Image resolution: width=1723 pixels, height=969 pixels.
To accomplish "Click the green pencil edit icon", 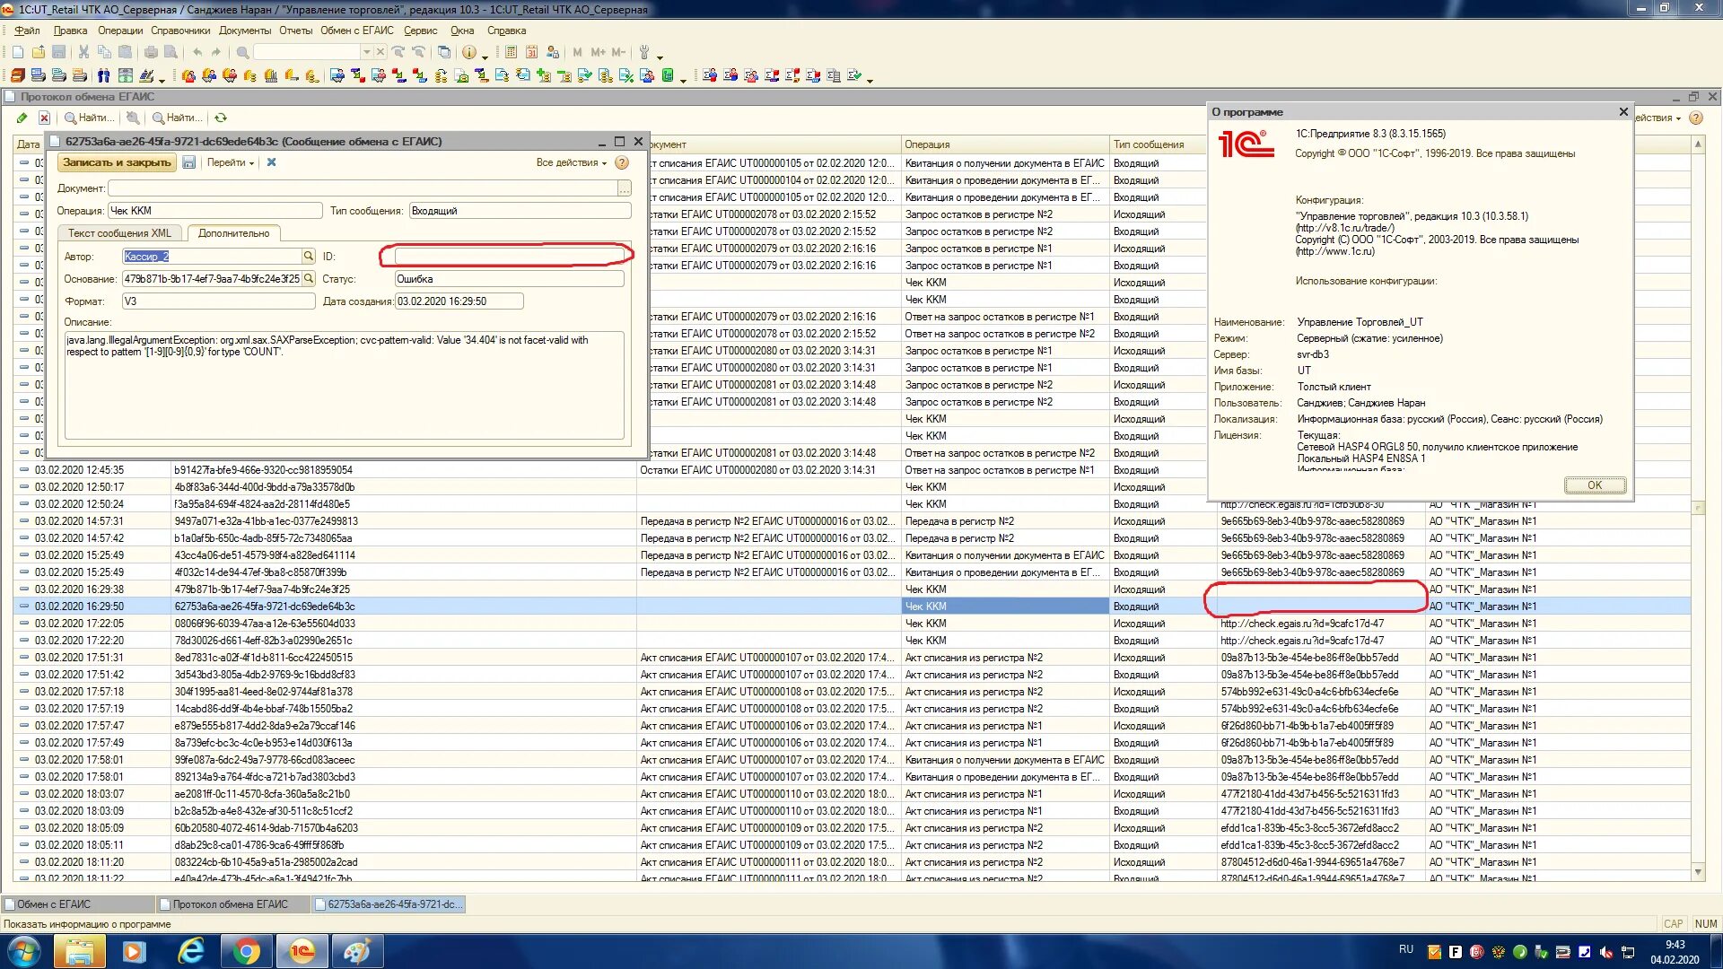I will [22, 118].
